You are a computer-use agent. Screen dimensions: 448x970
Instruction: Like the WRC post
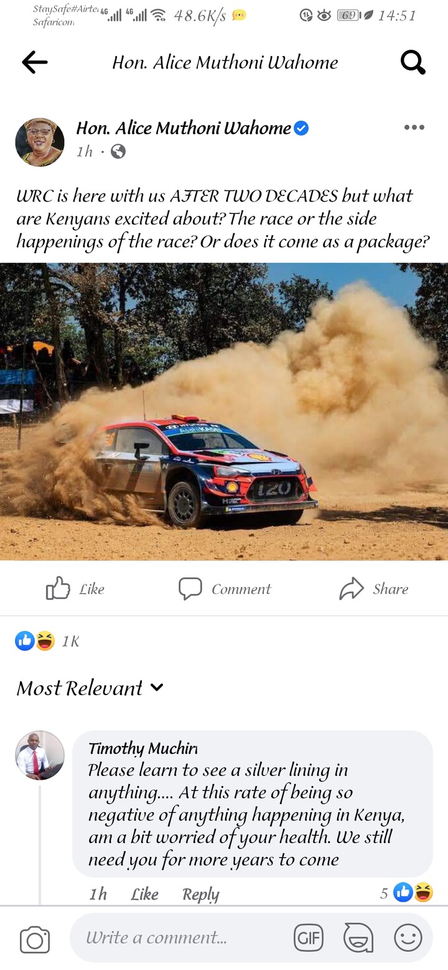coord(75,589)
